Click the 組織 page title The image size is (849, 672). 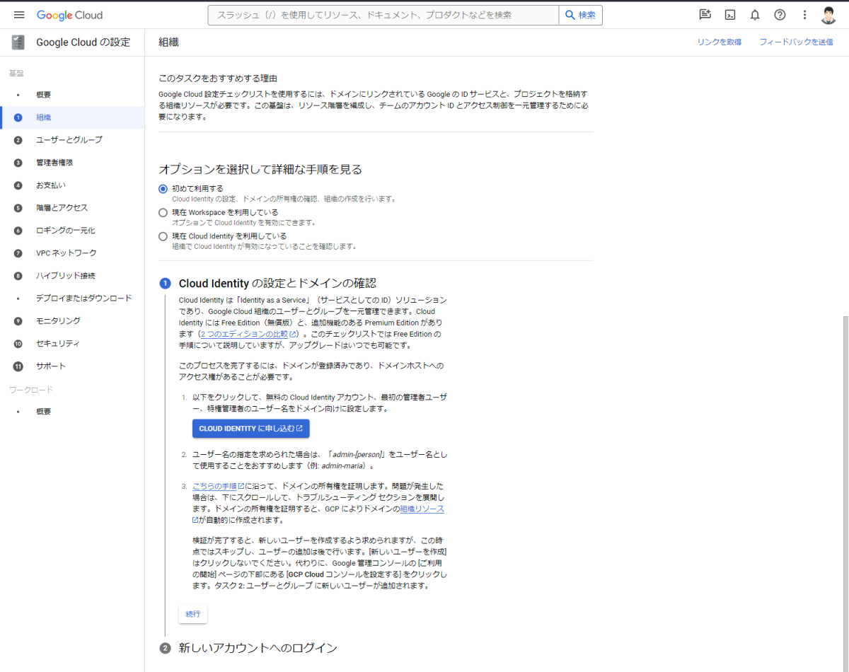pyautogui.click(x=168, y=42)
